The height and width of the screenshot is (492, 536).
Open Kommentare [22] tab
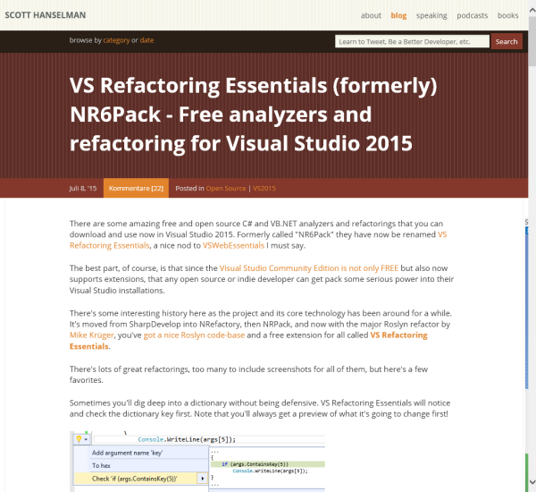click(x=136, y=188)
